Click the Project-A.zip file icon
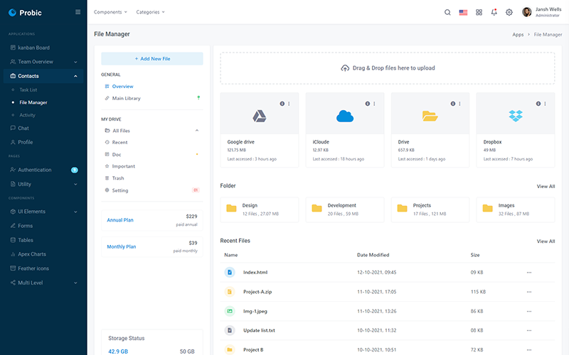Viewport: 569px width, 355px height. click(229, 292)
